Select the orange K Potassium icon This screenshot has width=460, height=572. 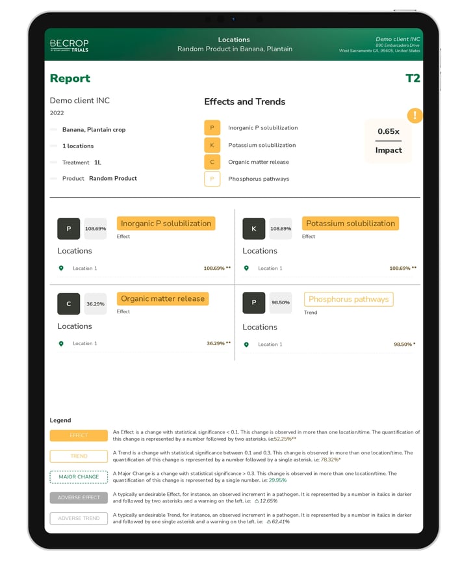pos(212,145)
